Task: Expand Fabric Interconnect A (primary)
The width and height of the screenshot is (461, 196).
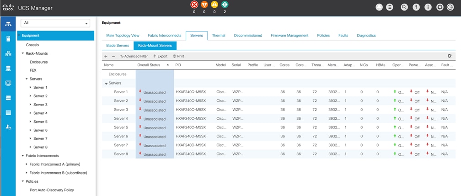Action: (27, 164)
